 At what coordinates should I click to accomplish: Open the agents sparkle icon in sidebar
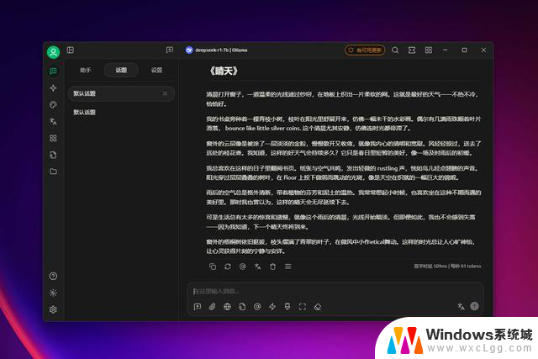53,88
